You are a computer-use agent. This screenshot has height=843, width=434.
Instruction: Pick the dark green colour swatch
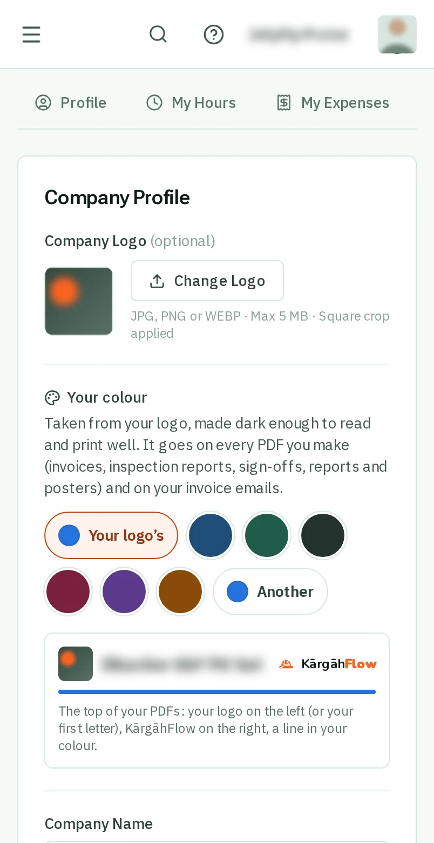click(267, 535)
